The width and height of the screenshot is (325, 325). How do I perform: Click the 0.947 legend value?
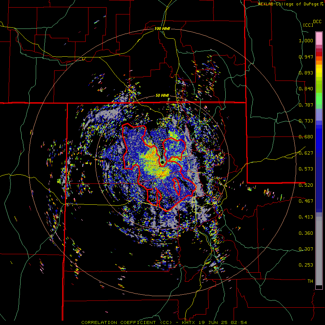click(306, 57)
